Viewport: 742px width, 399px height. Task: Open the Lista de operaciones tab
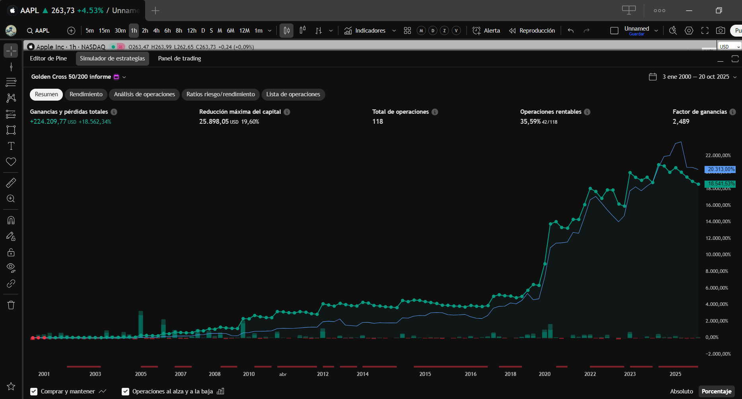point(293,94)
